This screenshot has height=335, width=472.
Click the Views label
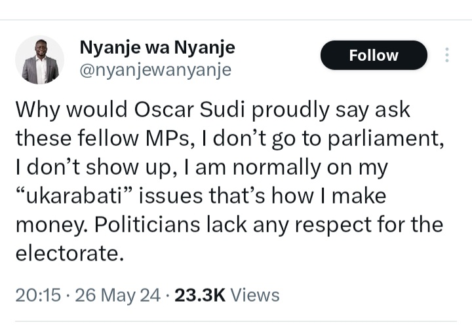coord(255,295)
